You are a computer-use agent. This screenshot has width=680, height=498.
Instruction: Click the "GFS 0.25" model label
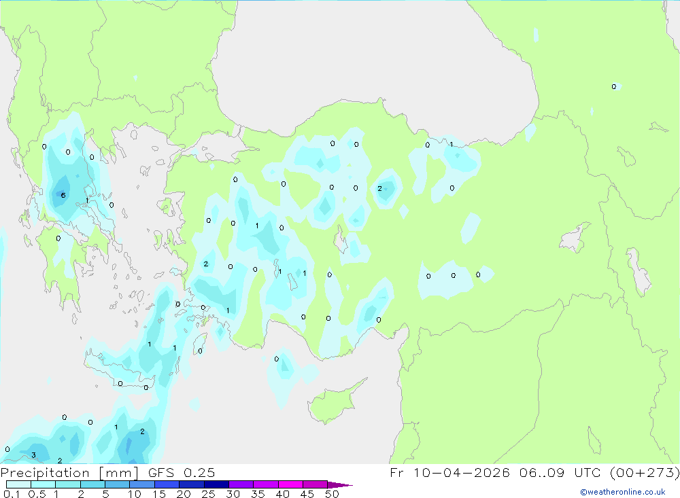[182, 473]
